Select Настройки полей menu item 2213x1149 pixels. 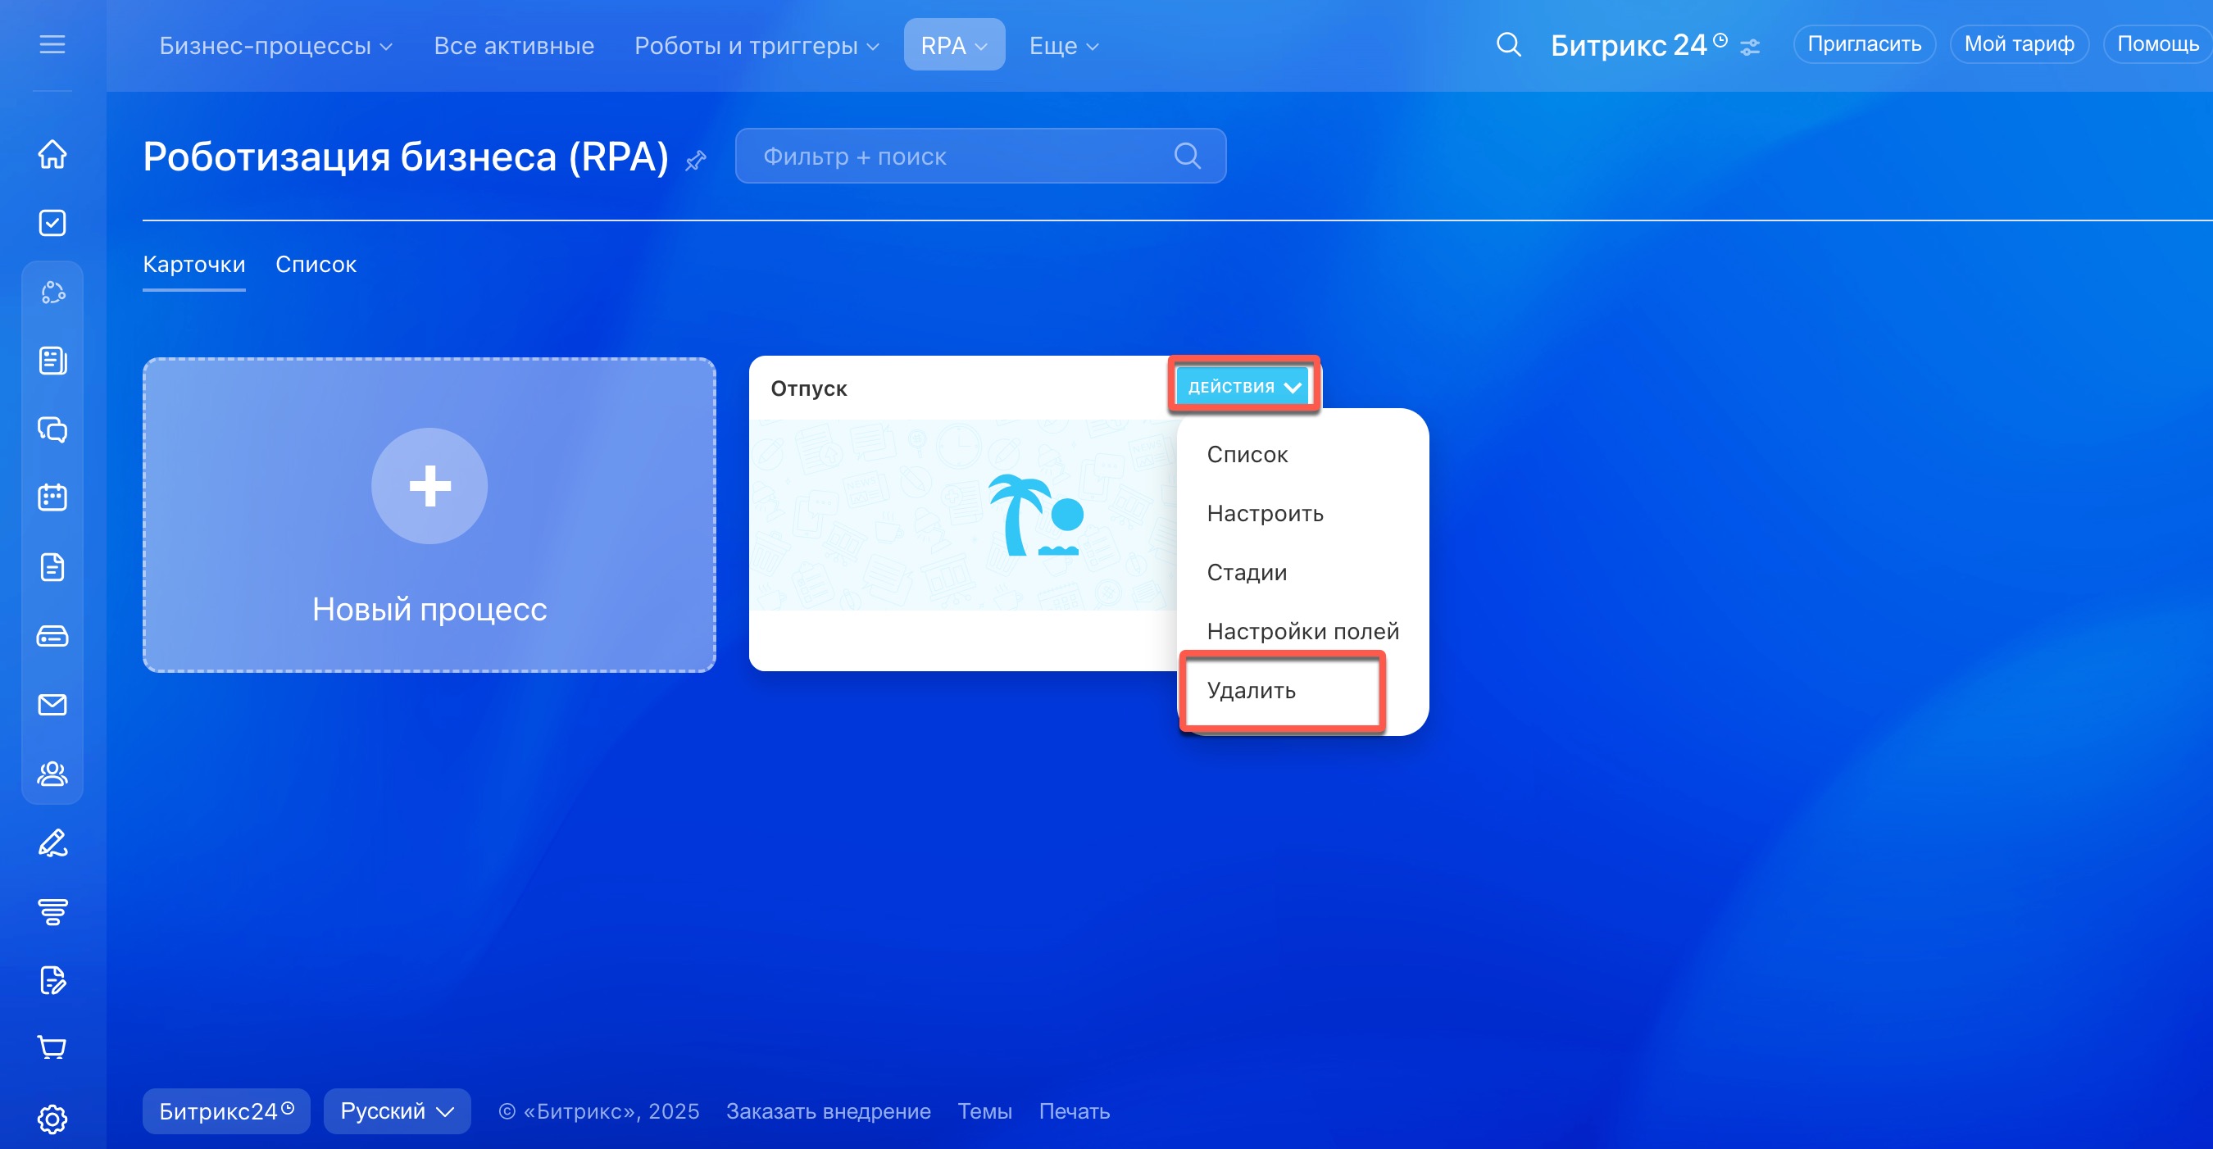pyautogui.click(x=1302, y=631)
